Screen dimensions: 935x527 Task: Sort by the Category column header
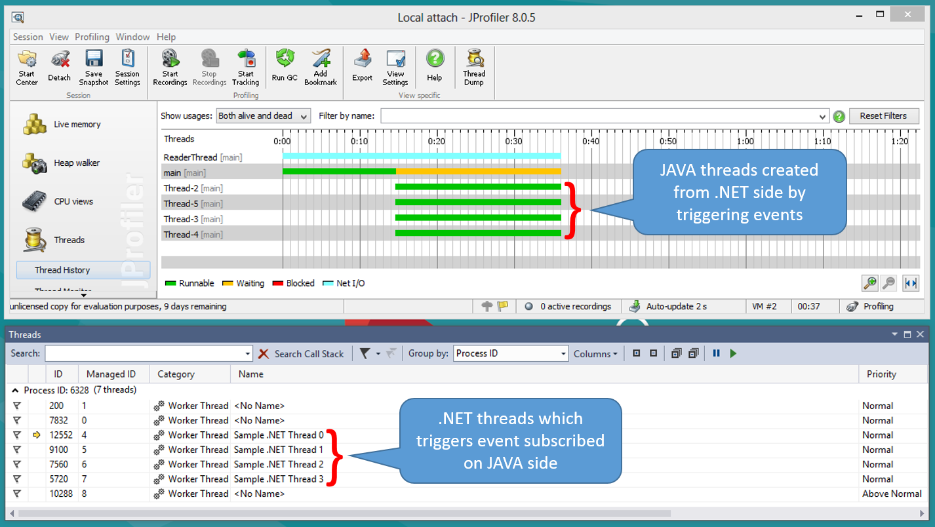click(x=190, y=374)
